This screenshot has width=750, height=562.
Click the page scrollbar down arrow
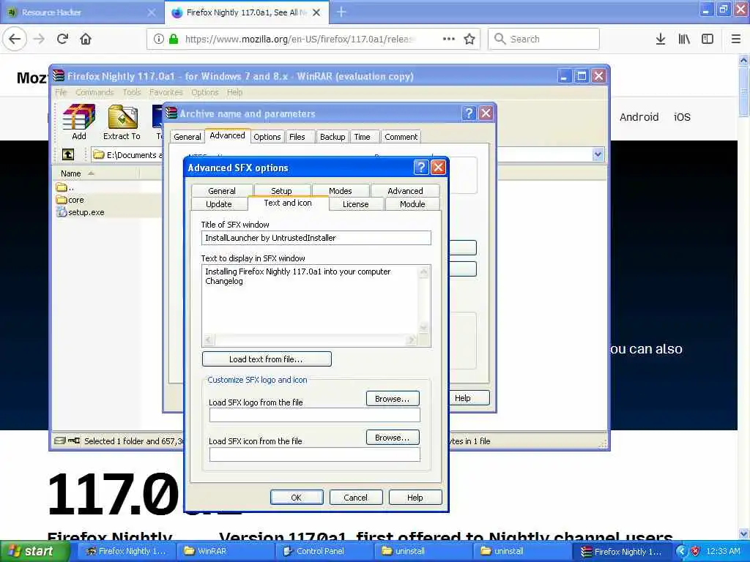[743, 533]
